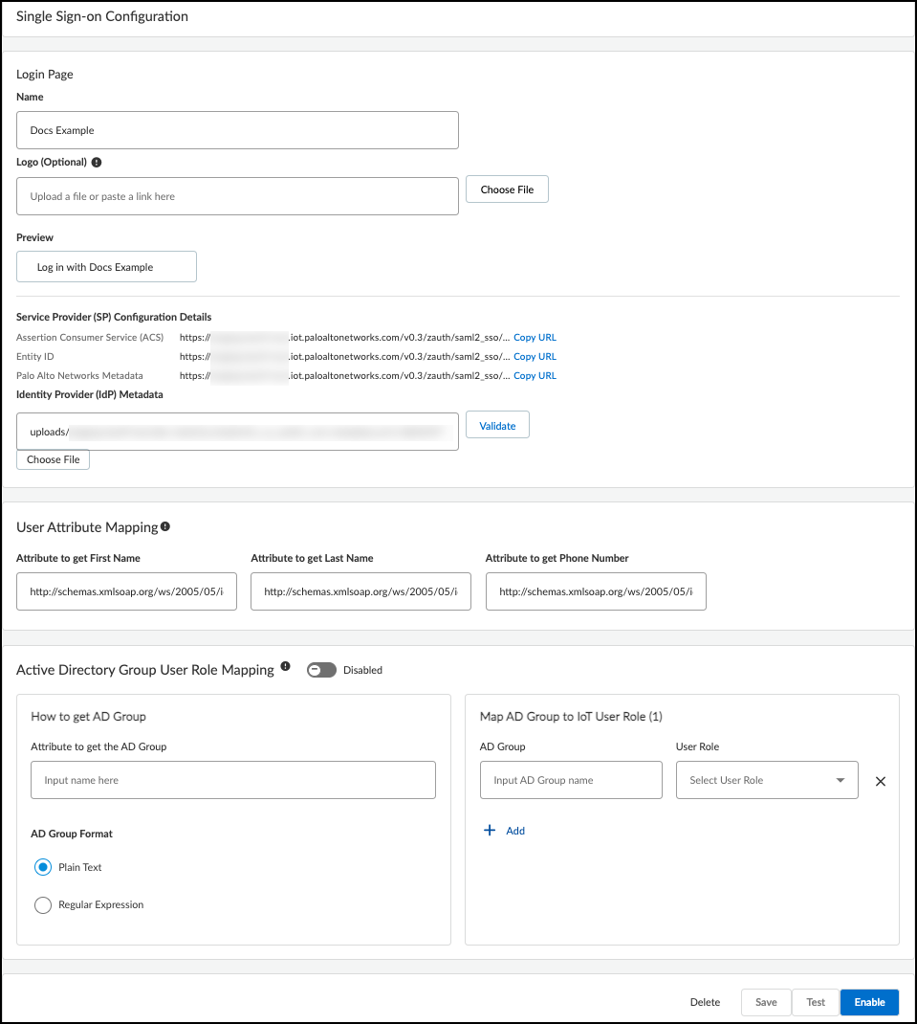This screenshot has height=1024, width=917.
Task: Copy the Palo Alto Networks Metadata URL
Action: click(535, 375)
